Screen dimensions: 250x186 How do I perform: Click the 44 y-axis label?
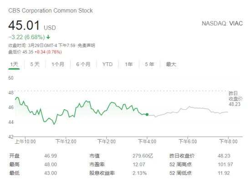[x=11, y=122]
